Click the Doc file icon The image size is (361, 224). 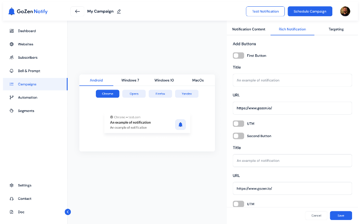12,212
